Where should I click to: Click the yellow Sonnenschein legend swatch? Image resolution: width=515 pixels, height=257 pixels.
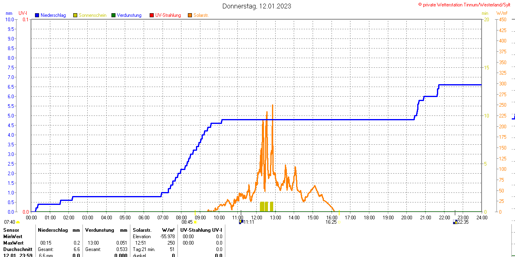(x=75, y=15)
